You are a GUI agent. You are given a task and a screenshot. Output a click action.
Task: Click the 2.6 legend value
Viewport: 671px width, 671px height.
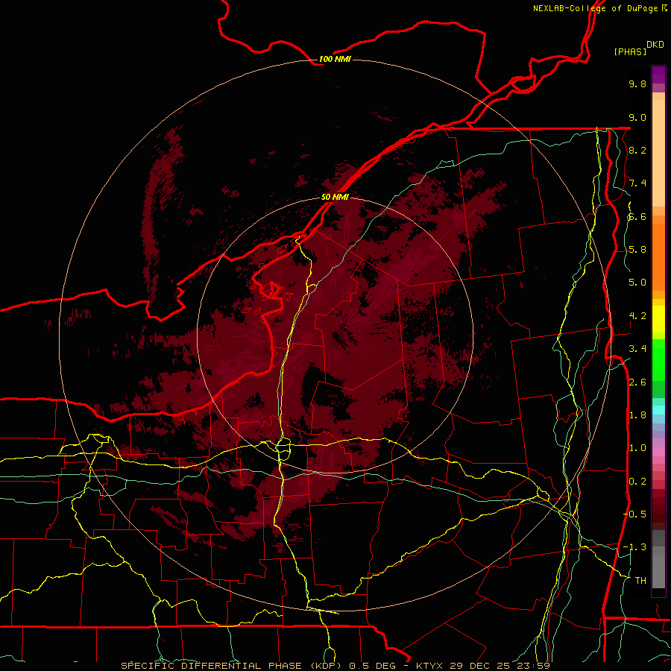click(637, 382)
